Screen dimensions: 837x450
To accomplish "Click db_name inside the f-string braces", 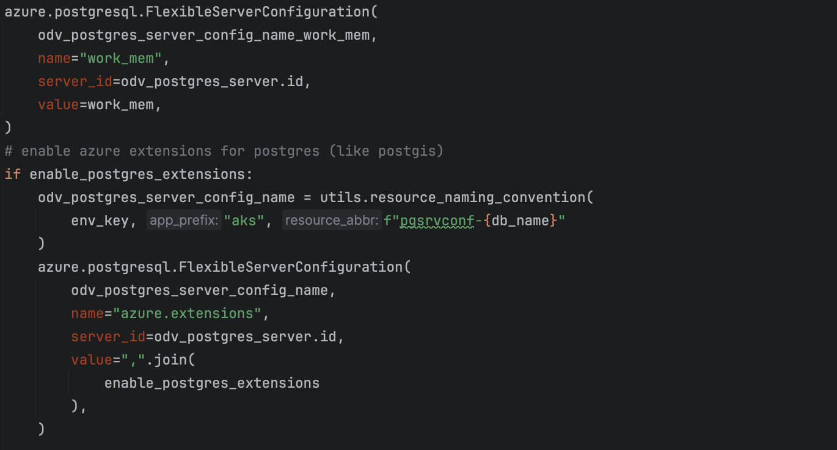I will 520,220.
